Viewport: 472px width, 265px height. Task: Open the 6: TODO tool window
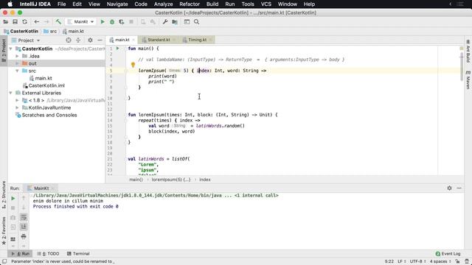coord(48,253)
